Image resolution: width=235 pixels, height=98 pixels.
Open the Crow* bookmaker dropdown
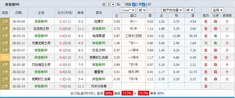[x=128, y=10]
